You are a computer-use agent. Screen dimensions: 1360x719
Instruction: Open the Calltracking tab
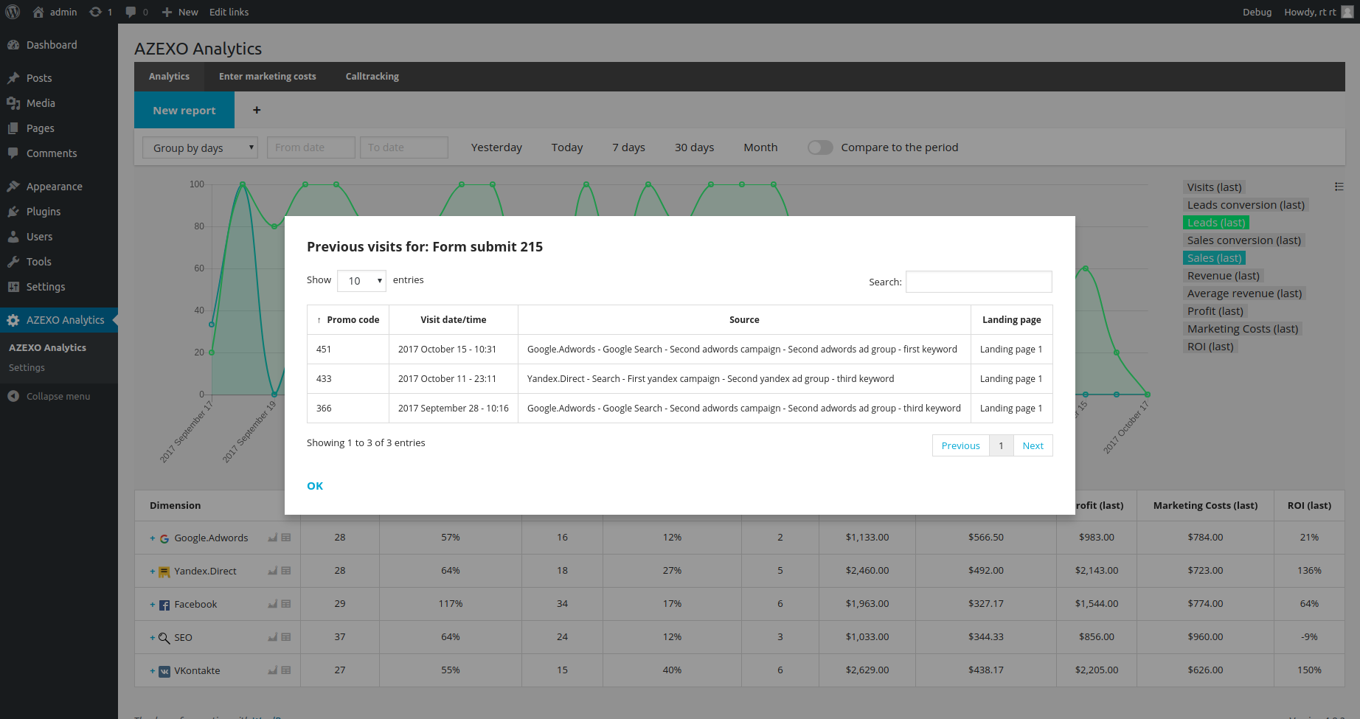click(x=372, y=77)
